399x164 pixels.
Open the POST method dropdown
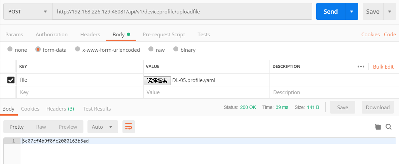tap(28, 11)
